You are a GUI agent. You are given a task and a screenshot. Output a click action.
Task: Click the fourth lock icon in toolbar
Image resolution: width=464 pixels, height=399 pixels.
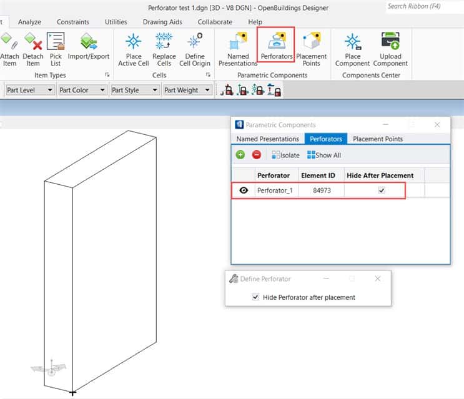[x=274, y=90]
